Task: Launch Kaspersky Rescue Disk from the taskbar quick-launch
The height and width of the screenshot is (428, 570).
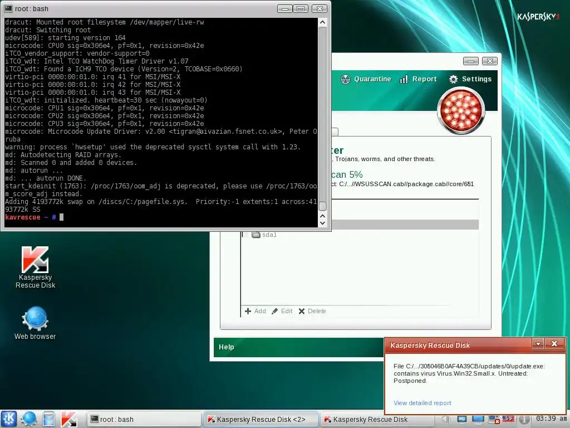Action: 68,419
